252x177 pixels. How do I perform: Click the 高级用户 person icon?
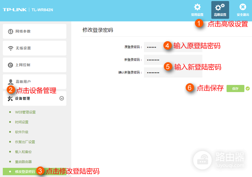pos(10,81)
